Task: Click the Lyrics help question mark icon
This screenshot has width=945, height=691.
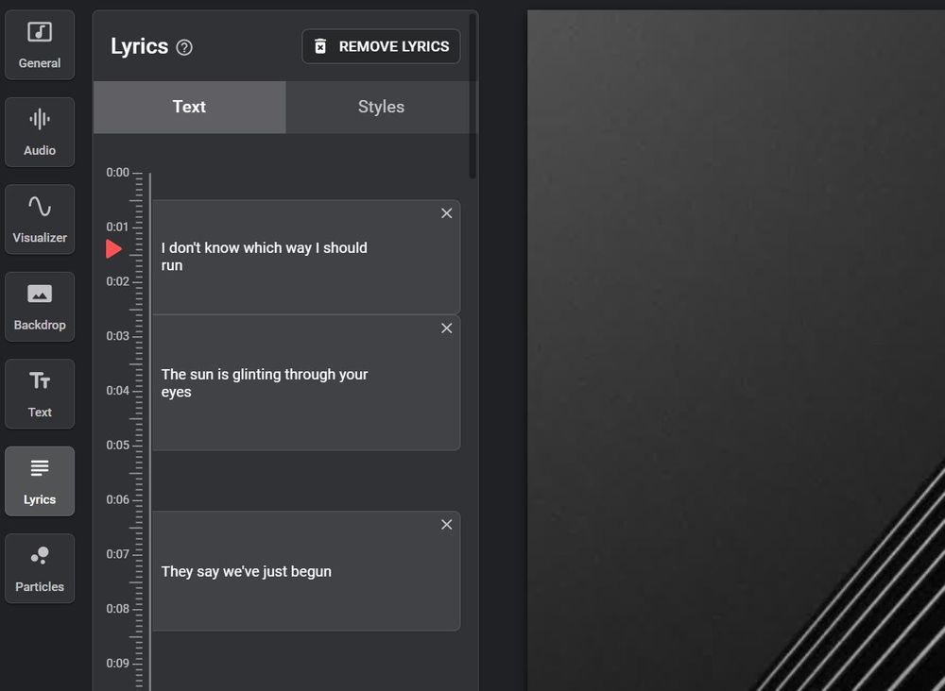Action: tap(184, 47)
